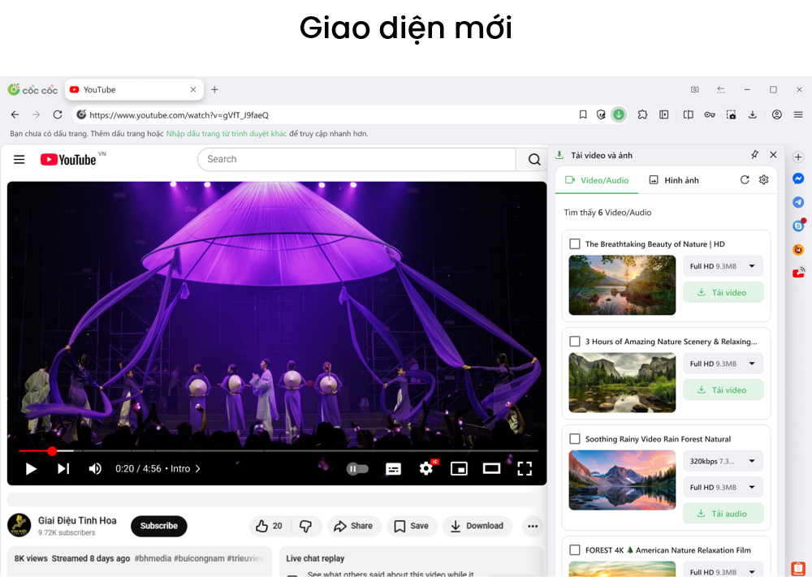
Task: Download 3 Hours of Amazing Nature via Tải video
Action: 723,390
